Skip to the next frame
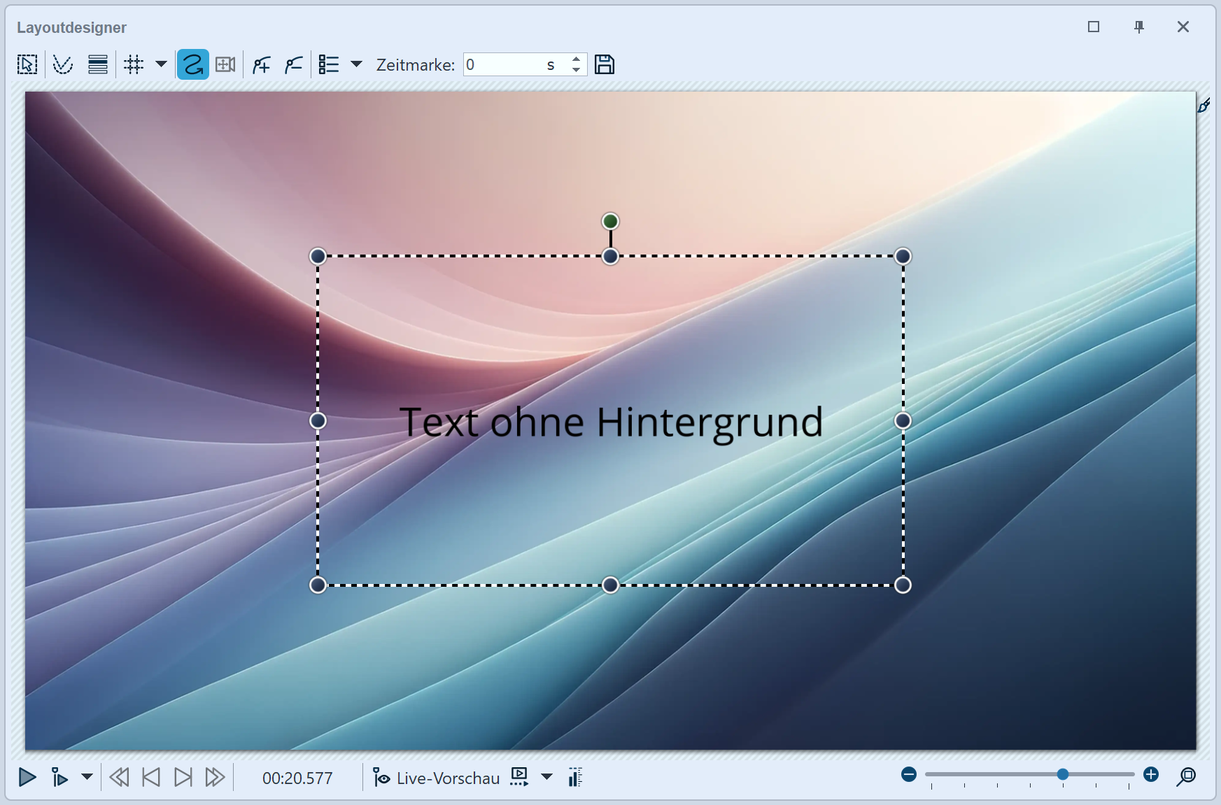Screen dimensions: 1221x805 coord(183,777)
